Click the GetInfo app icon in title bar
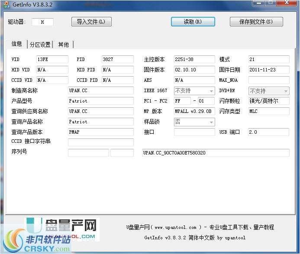The width and height of the screenshot is (300, 254). [6, 4]
